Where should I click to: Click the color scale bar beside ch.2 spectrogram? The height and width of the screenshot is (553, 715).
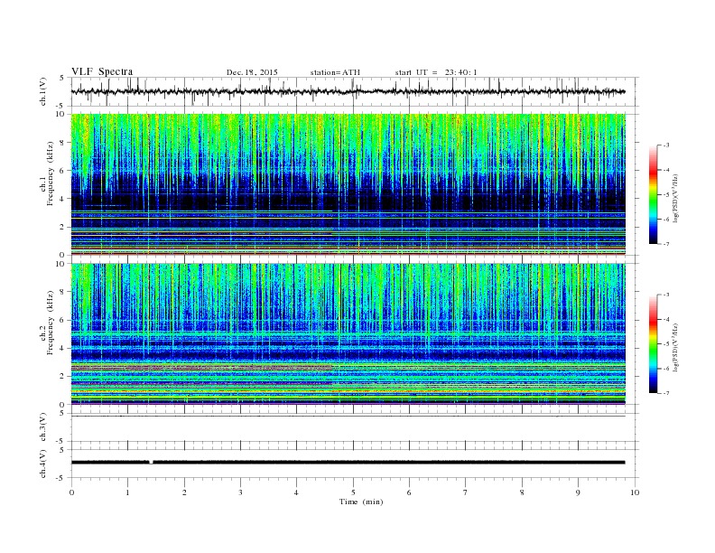tap(654, 343)
